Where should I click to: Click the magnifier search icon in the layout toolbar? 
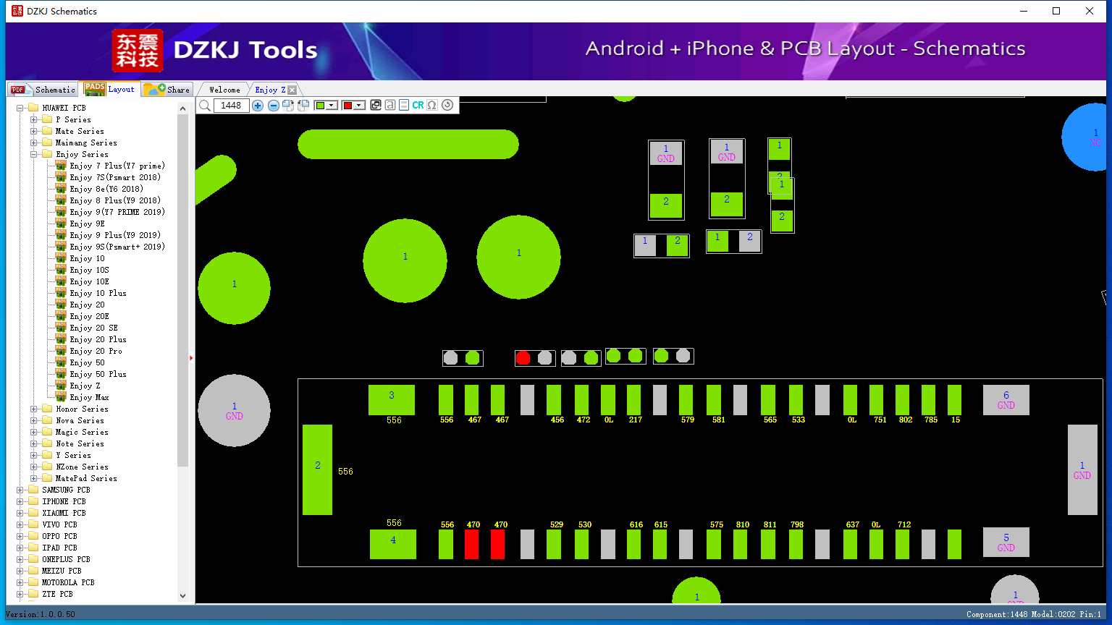[x=205, y=106]
